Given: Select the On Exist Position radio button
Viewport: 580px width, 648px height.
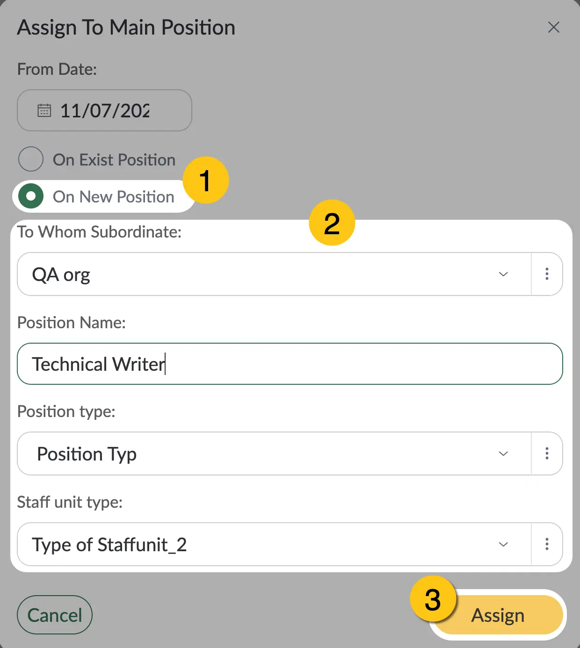Looking at the screenshot, I should pos(31,159).
